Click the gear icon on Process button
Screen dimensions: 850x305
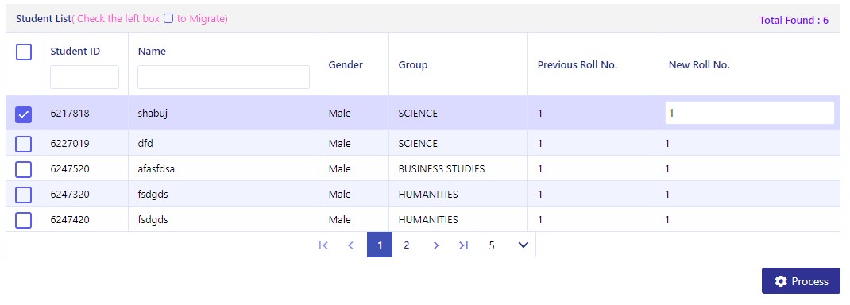(x=781, y=281)
